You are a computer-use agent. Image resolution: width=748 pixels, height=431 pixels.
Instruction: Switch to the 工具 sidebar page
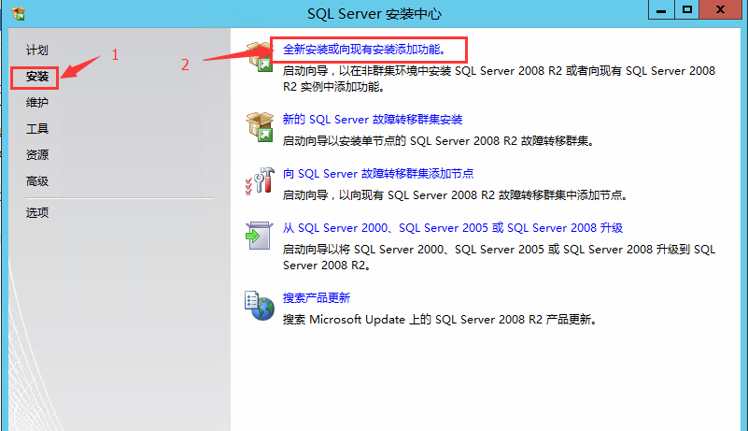click(x=36, y=129)
